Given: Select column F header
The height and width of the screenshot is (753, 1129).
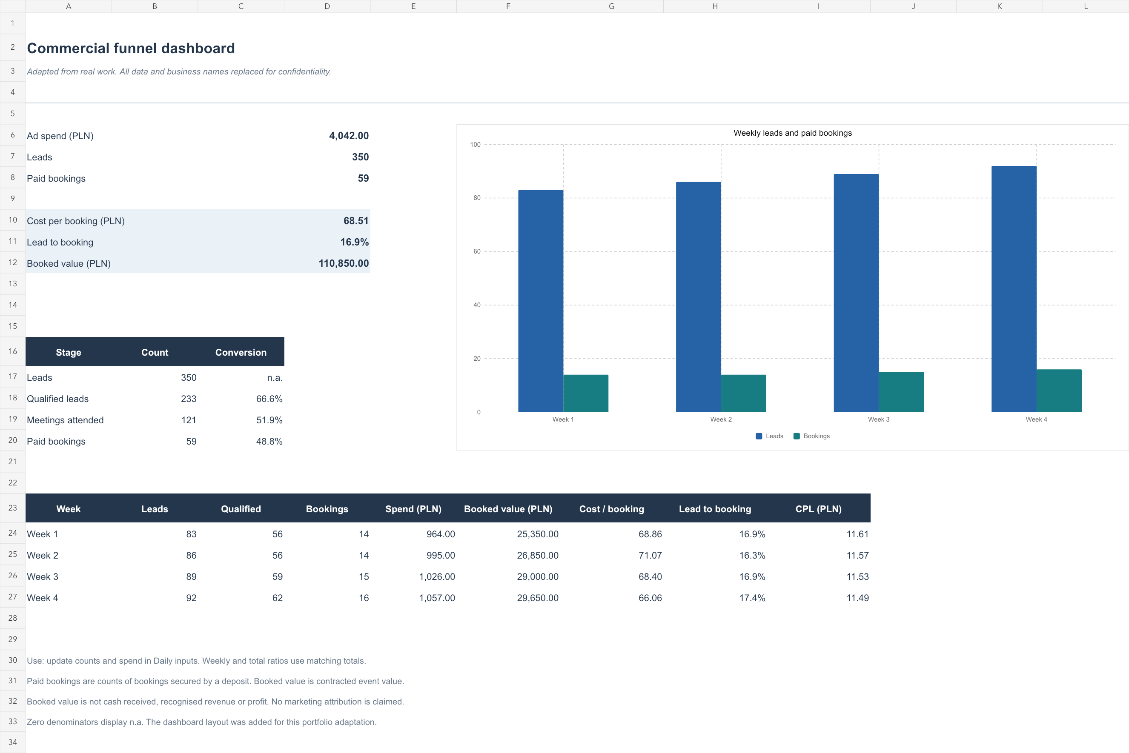Looking at the screenshot, I should tap(508, 6).
